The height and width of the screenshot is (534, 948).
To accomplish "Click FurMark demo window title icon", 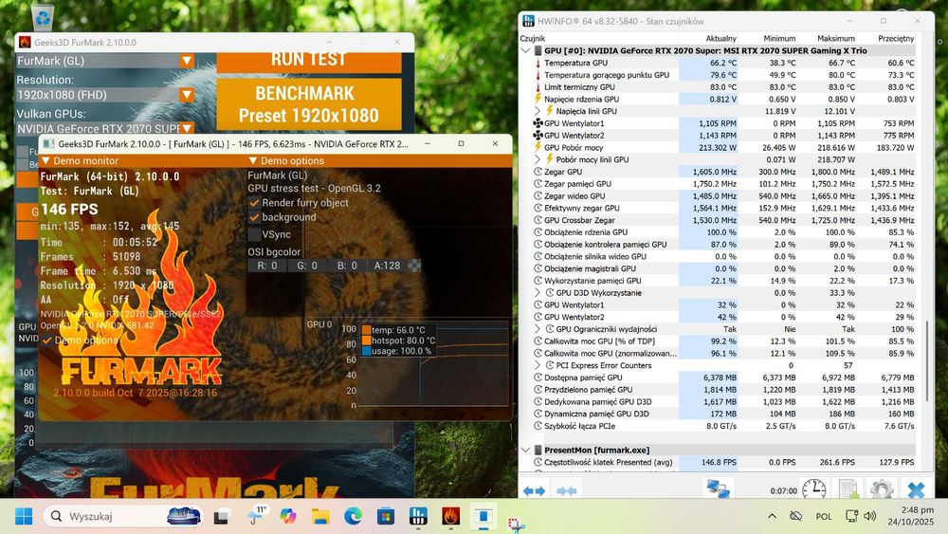I will click(48, 144).
